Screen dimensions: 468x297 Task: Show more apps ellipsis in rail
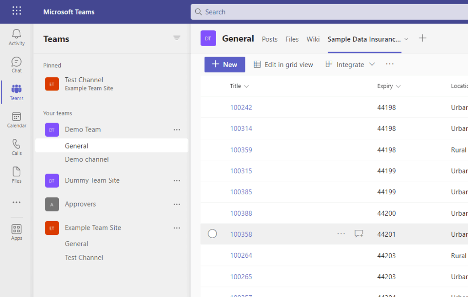[x=16, y=202]
